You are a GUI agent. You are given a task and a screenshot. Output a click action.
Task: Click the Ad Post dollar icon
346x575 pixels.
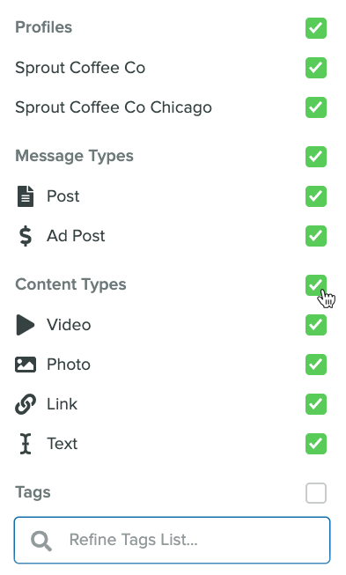tap(26, 236)
